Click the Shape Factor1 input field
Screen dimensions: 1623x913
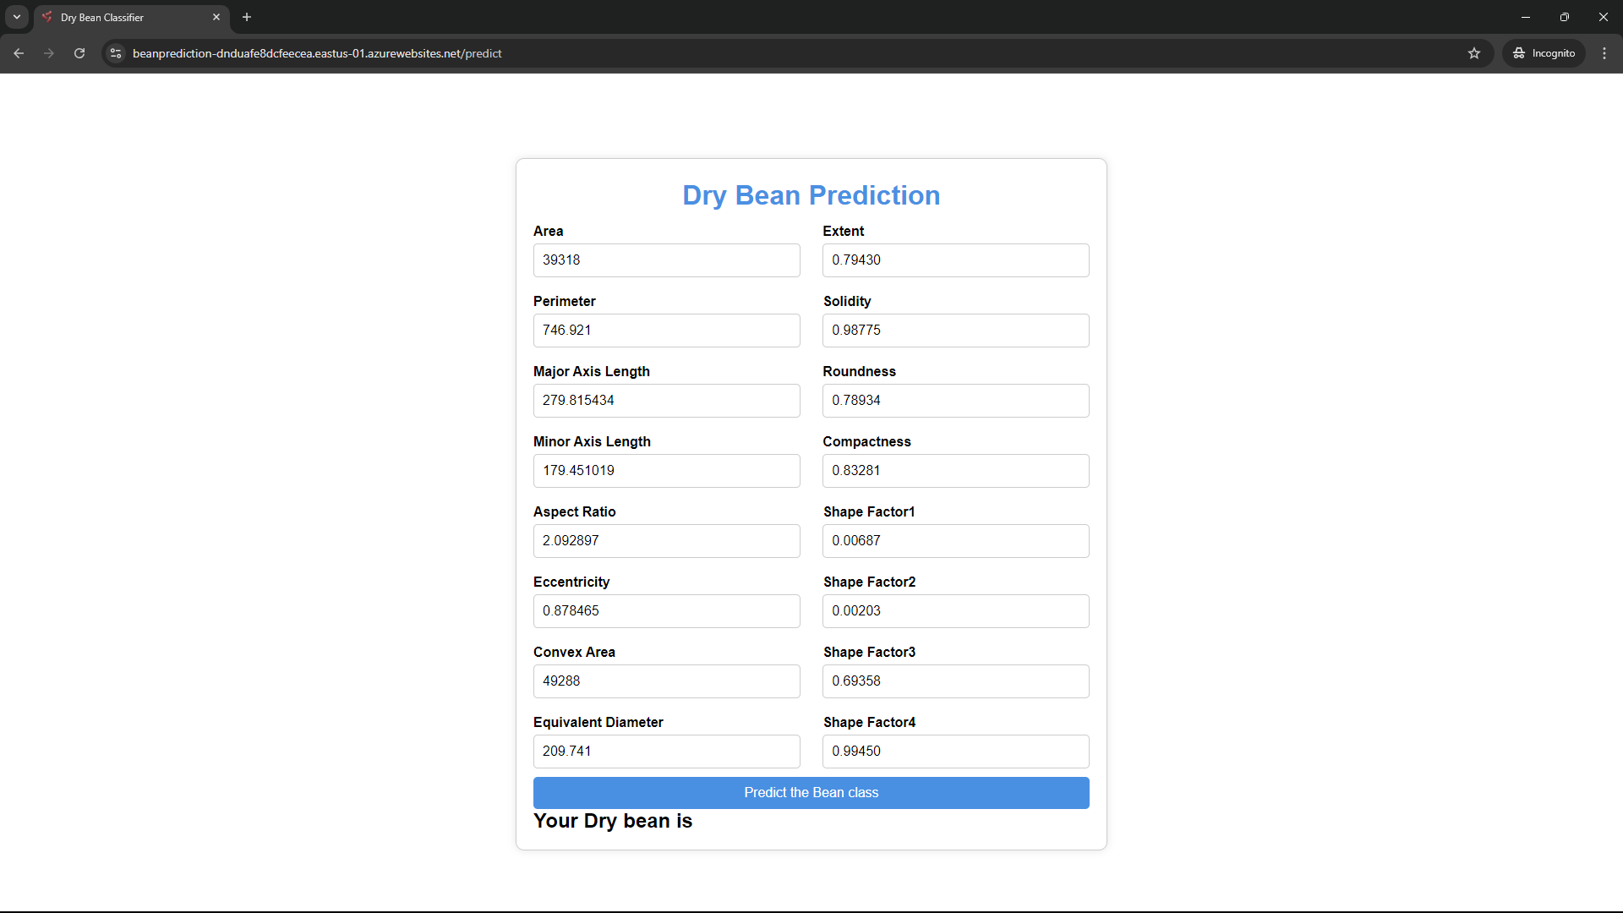(x=955, y=541)
